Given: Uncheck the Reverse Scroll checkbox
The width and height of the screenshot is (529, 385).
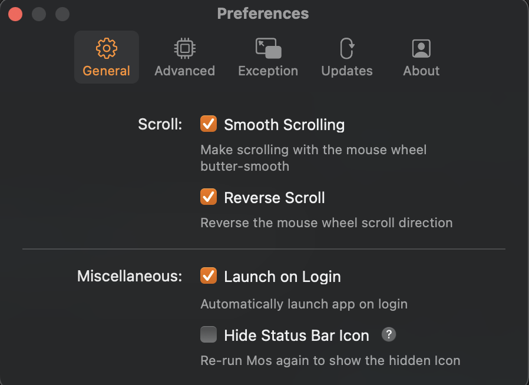Looking at the screenshot, I should [209, 197].
